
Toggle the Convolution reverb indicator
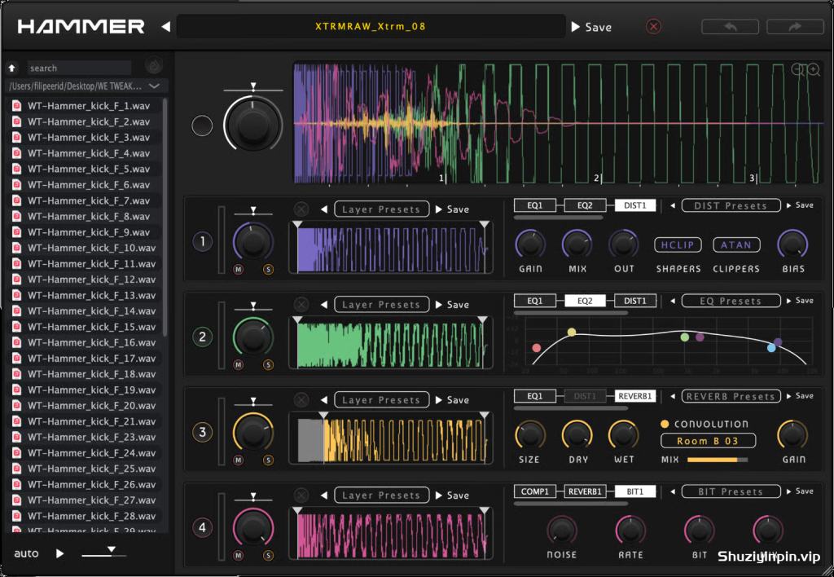tap(665, 425)
